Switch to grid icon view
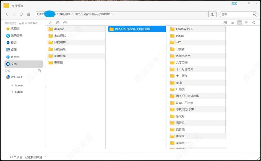 click(x=225, y=23)
